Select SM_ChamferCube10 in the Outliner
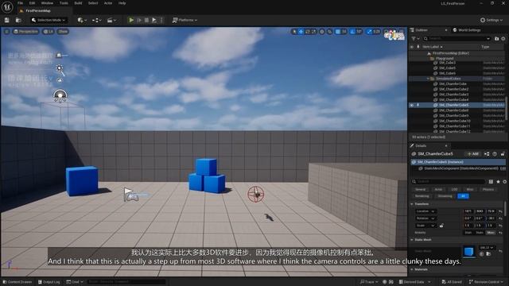This screenshot has height=286, width=509. pyautogui.click(x=454, y=121)
